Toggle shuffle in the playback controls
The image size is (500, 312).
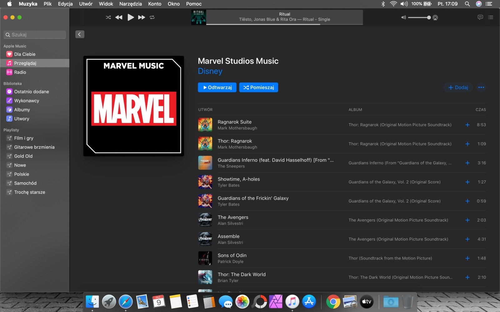tap(108, 17)
